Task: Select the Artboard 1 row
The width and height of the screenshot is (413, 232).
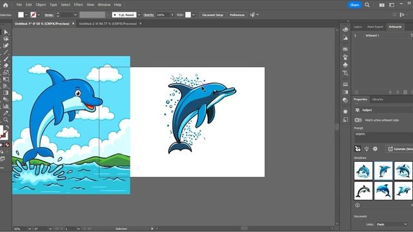Action: coord(383,35)
